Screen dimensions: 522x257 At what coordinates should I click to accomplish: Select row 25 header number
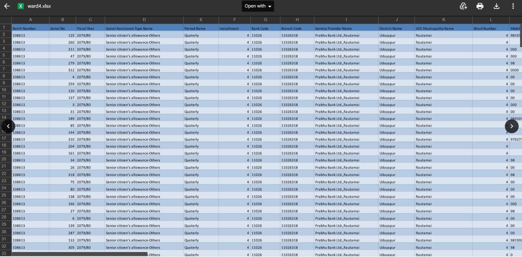4,195
